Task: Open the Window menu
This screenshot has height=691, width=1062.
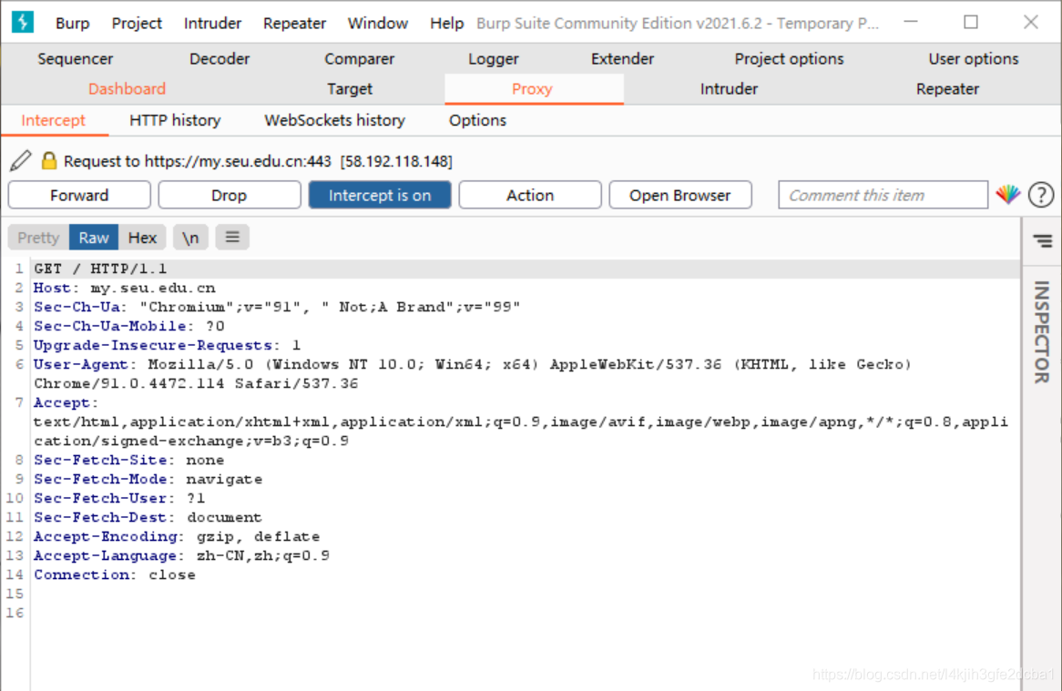Action: (378, 23)
